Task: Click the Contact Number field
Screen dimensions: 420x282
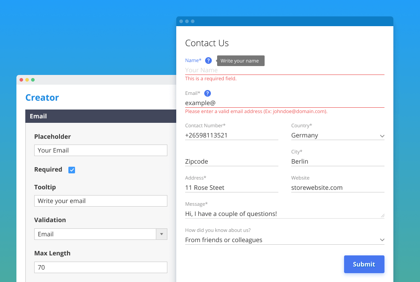Action: tap(231, 136)
